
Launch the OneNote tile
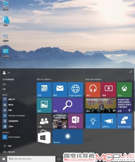click(76, 121)
